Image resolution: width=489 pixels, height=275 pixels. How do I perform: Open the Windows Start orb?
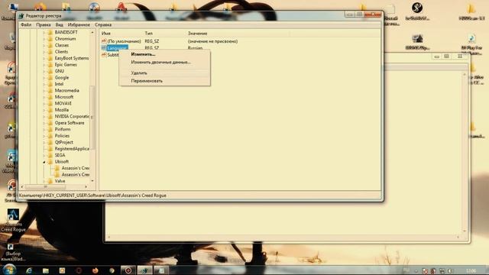click(9, 270)
